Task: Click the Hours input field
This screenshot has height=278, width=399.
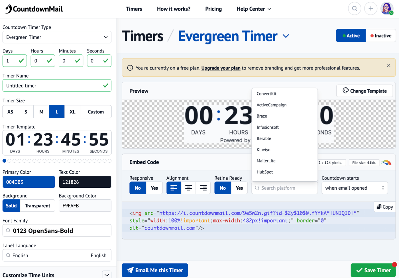Action: point(43,61)
